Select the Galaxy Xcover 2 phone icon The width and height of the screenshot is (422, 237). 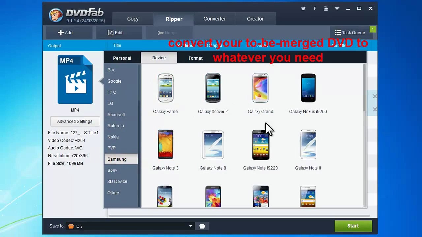click(x=213, y=88)
